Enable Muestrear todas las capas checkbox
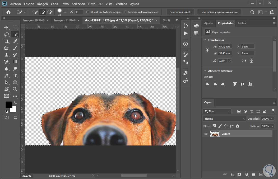Viewport: 278px width, 179px height. pyautogui.click(x=88, y=12)
